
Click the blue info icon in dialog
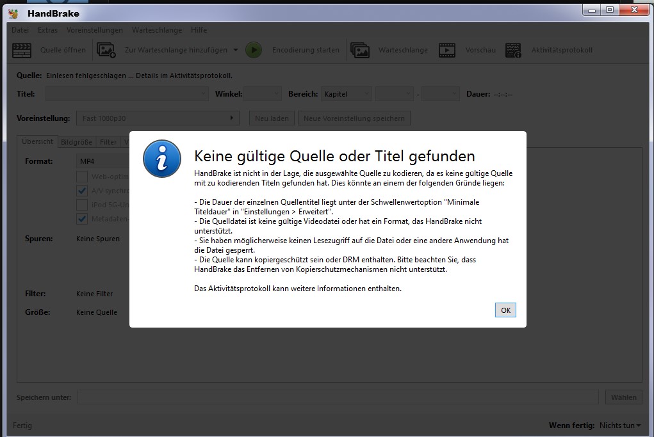coord(162,159)
